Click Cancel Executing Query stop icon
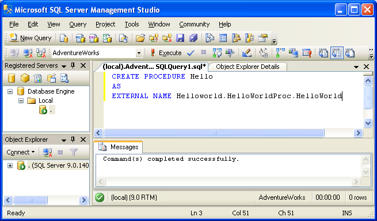 coord(203,52)
